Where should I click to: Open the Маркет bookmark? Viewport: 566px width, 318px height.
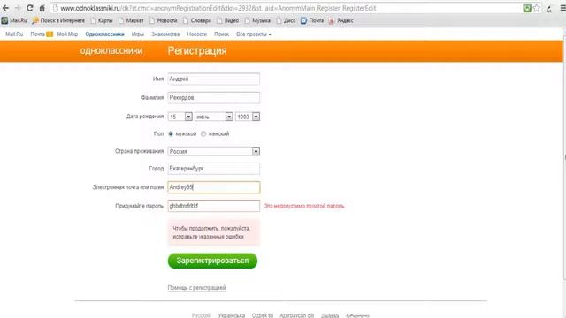tap(131, 20)
